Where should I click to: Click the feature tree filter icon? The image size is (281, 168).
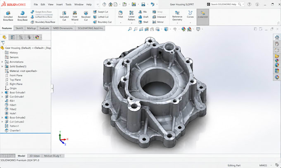point(3,43)
